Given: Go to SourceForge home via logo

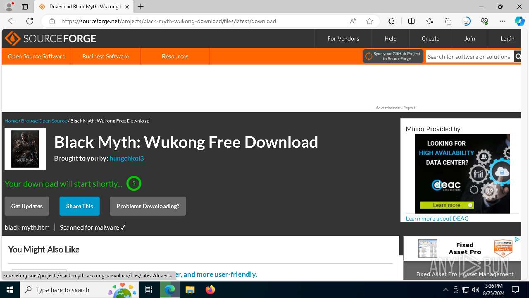Looking at the screenshot, I should [50, 38].
